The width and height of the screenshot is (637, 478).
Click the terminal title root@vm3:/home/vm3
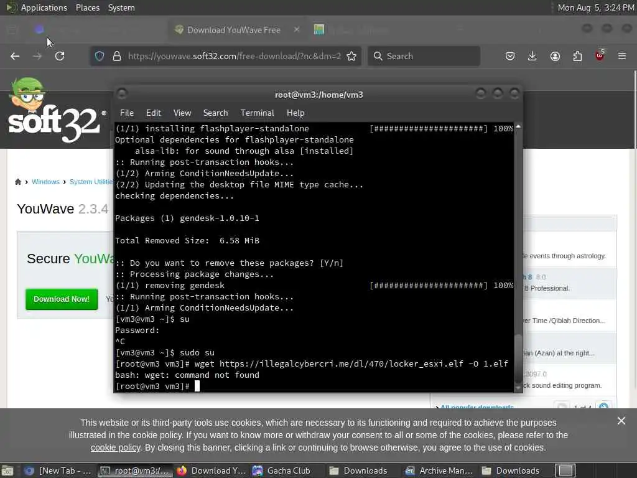pyautogui.click(x=319, y=95)
